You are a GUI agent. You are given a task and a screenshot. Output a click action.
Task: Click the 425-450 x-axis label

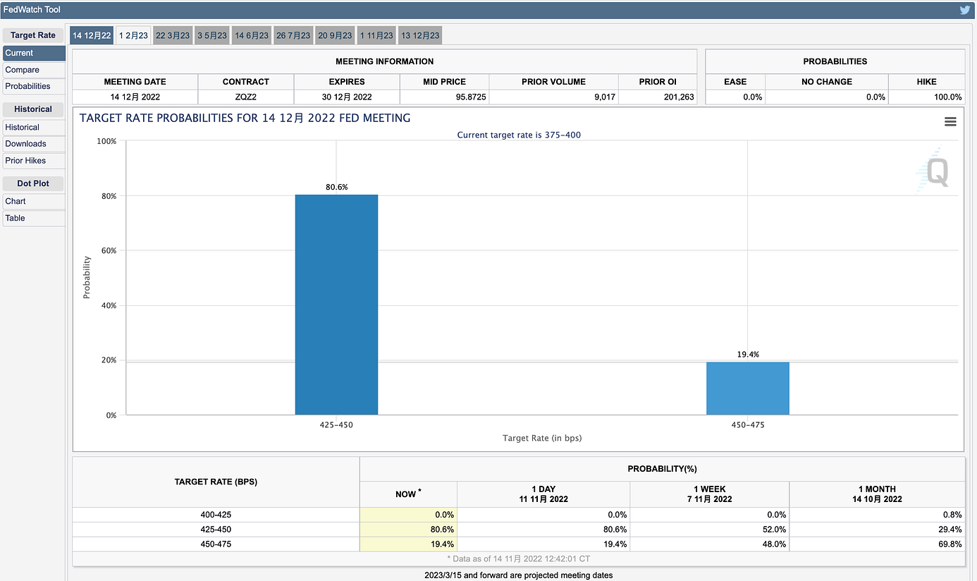coord(336,425)
